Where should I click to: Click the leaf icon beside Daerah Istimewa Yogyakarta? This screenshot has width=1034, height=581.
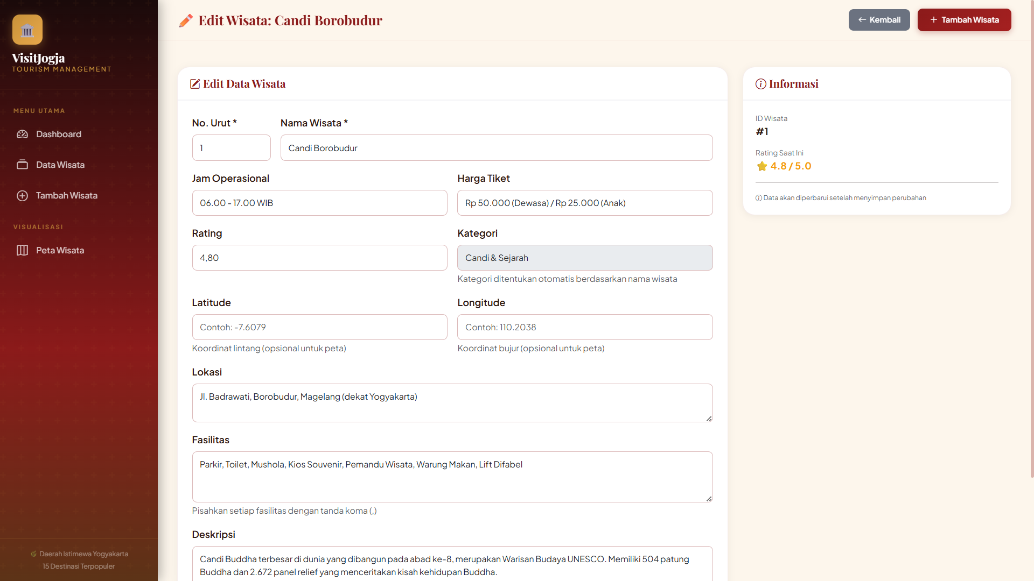tap(33, 554)
